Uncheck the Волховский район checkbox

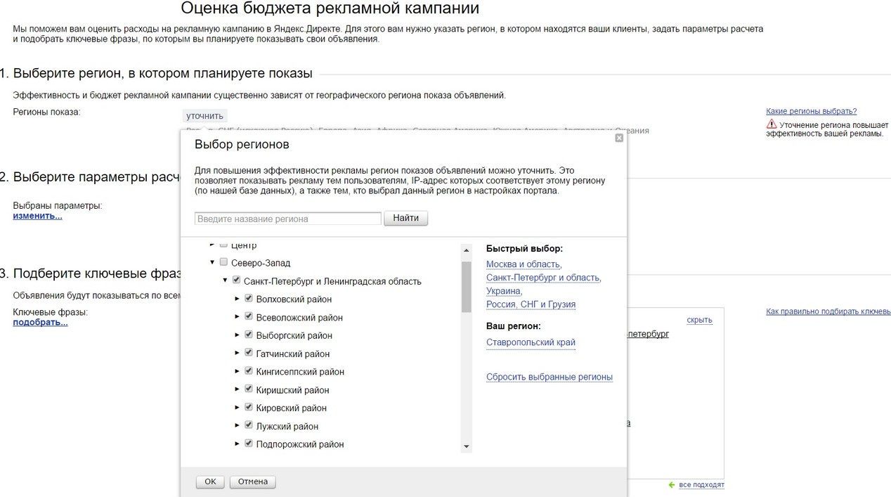coord(249,298)
